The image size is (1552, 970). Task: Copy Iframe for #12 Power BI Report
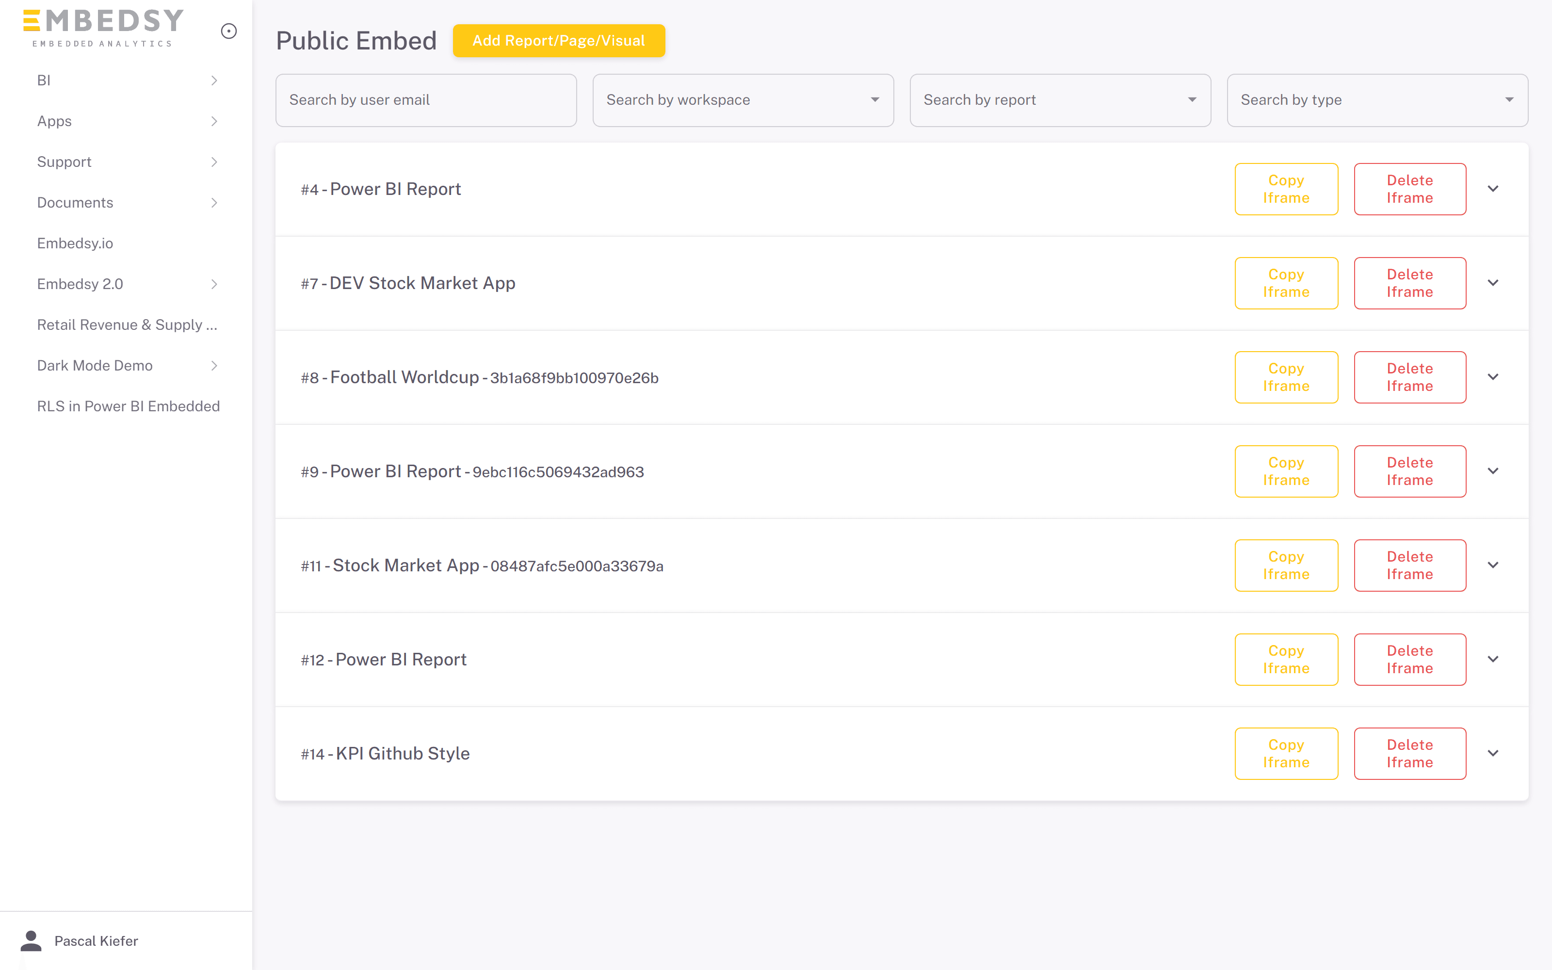[1286, 660]
